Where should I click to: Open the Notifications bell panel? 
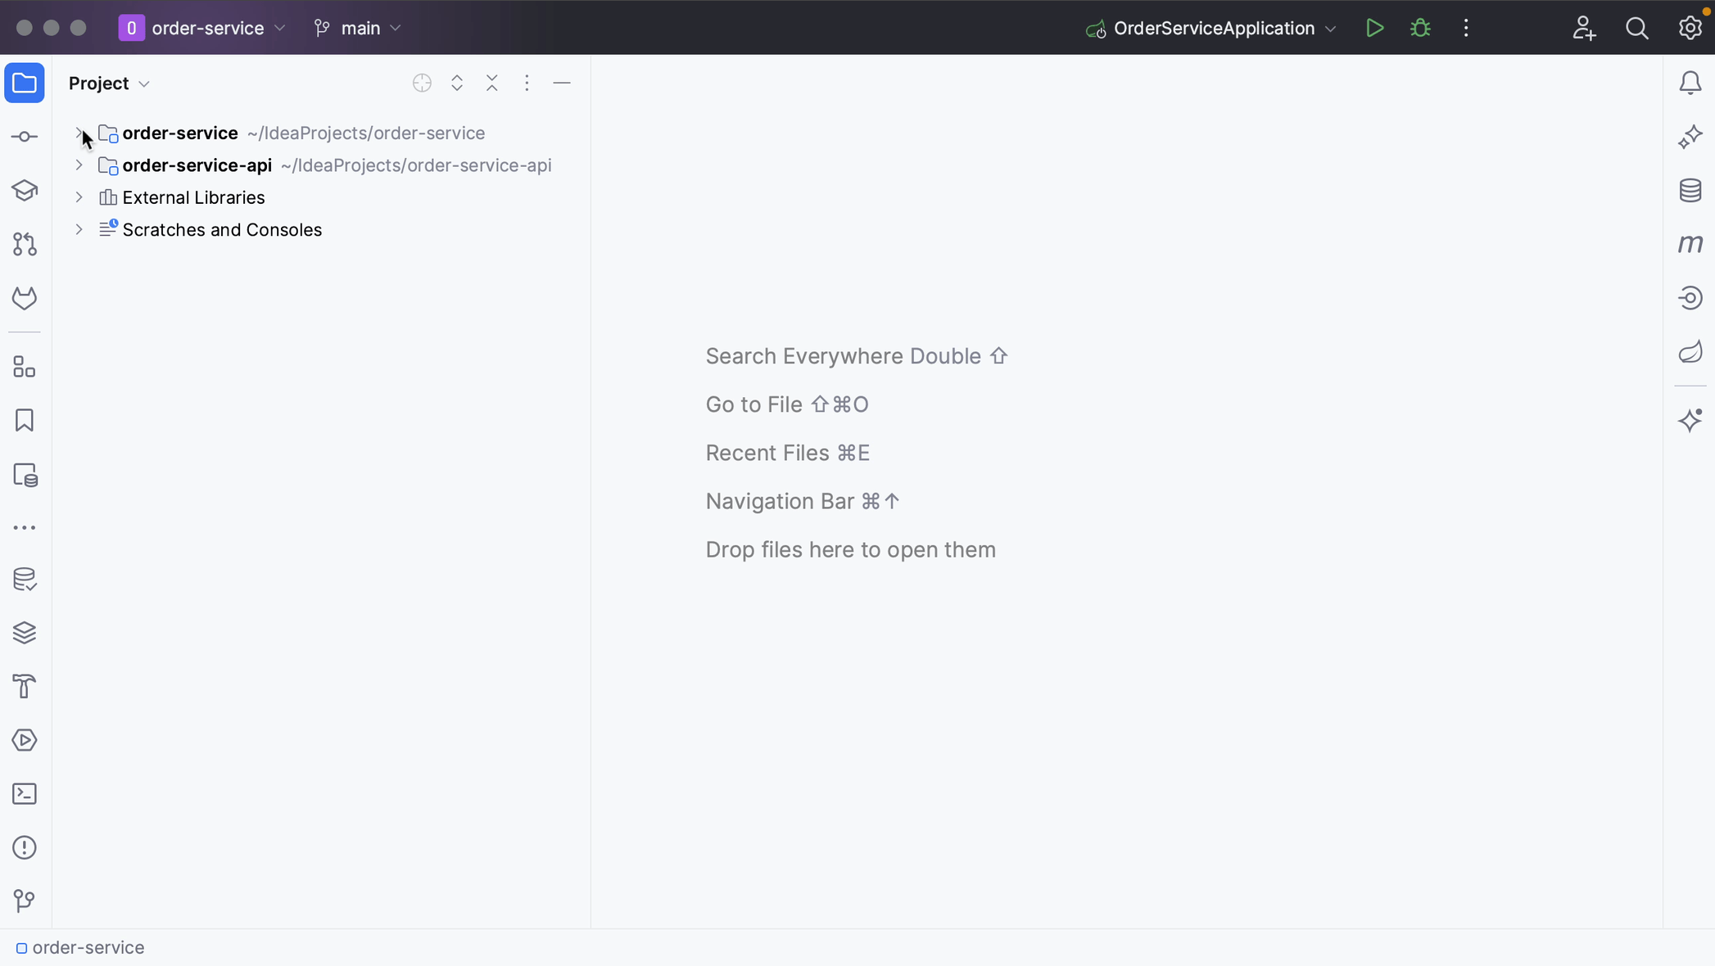click(x=1690, y=83)
